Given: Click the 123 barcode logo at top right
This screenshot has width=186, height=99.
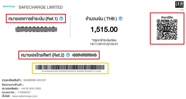Looking at the screenshot, I should (x=179, y=5).
